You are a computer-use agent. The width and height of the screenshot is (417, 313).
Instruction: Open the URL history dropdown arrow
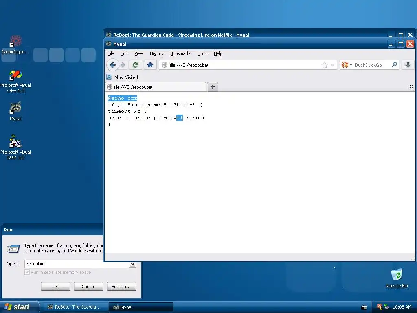click(x=332, y=65)
